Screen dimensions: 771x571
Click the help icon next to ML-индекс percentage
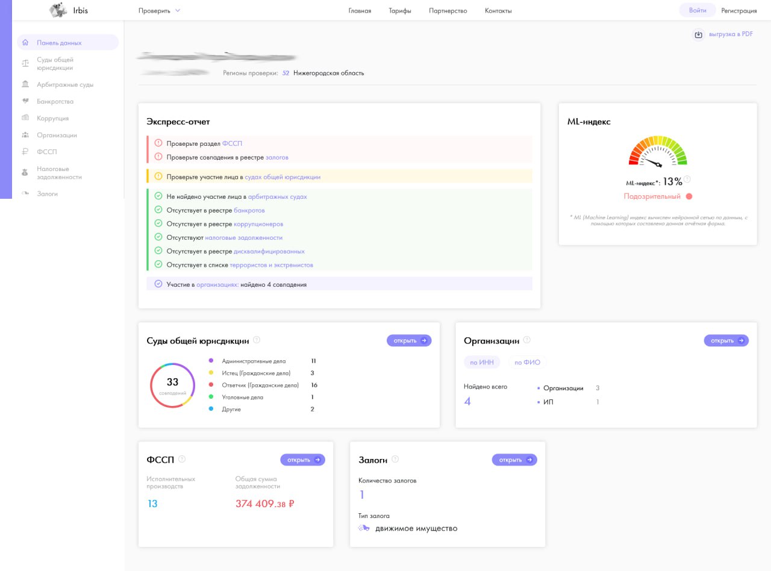click(687, 179)
